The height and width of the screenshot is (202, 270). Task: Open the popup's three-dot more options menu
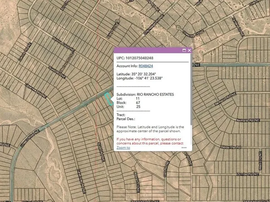pos(184,148)
